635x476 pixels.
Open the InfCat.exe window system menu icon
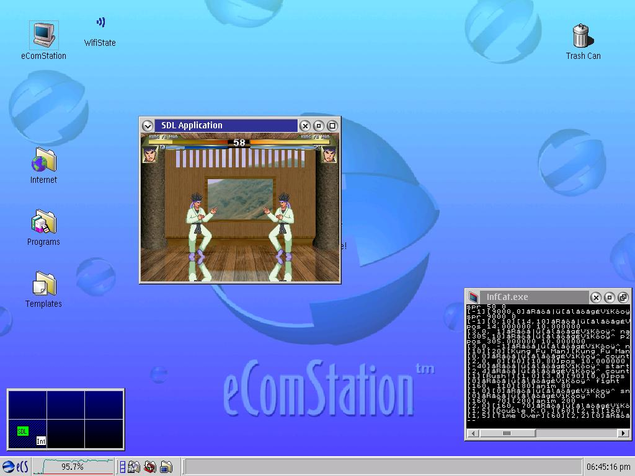tap(473, 297)
